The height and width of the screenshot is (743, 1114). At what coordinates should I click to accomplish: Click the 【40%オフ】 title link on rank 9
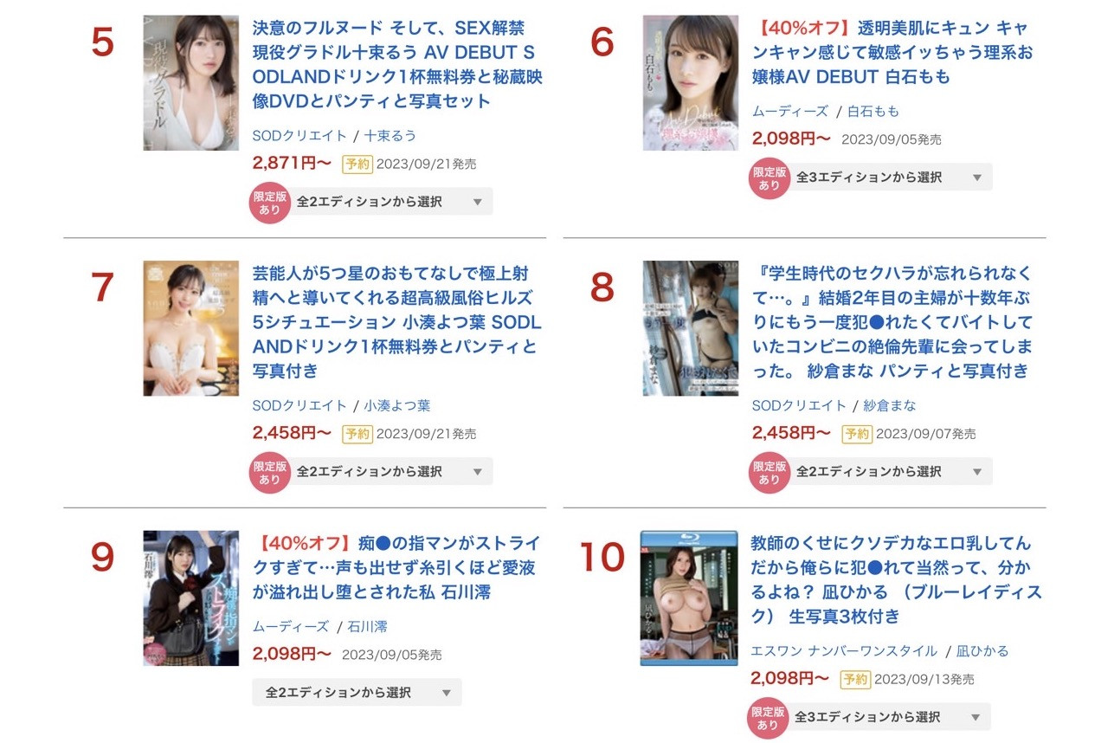click(397, 569)
